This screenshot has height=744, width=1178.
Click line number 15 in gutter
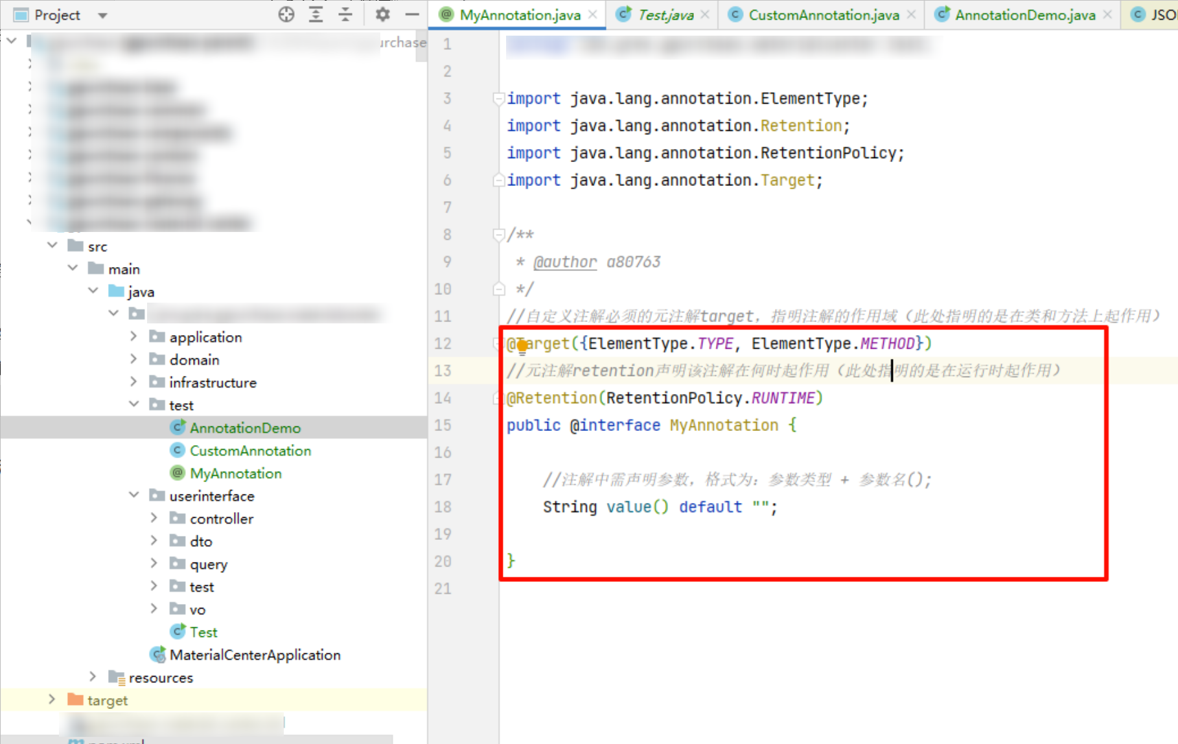tap(443, 425)
